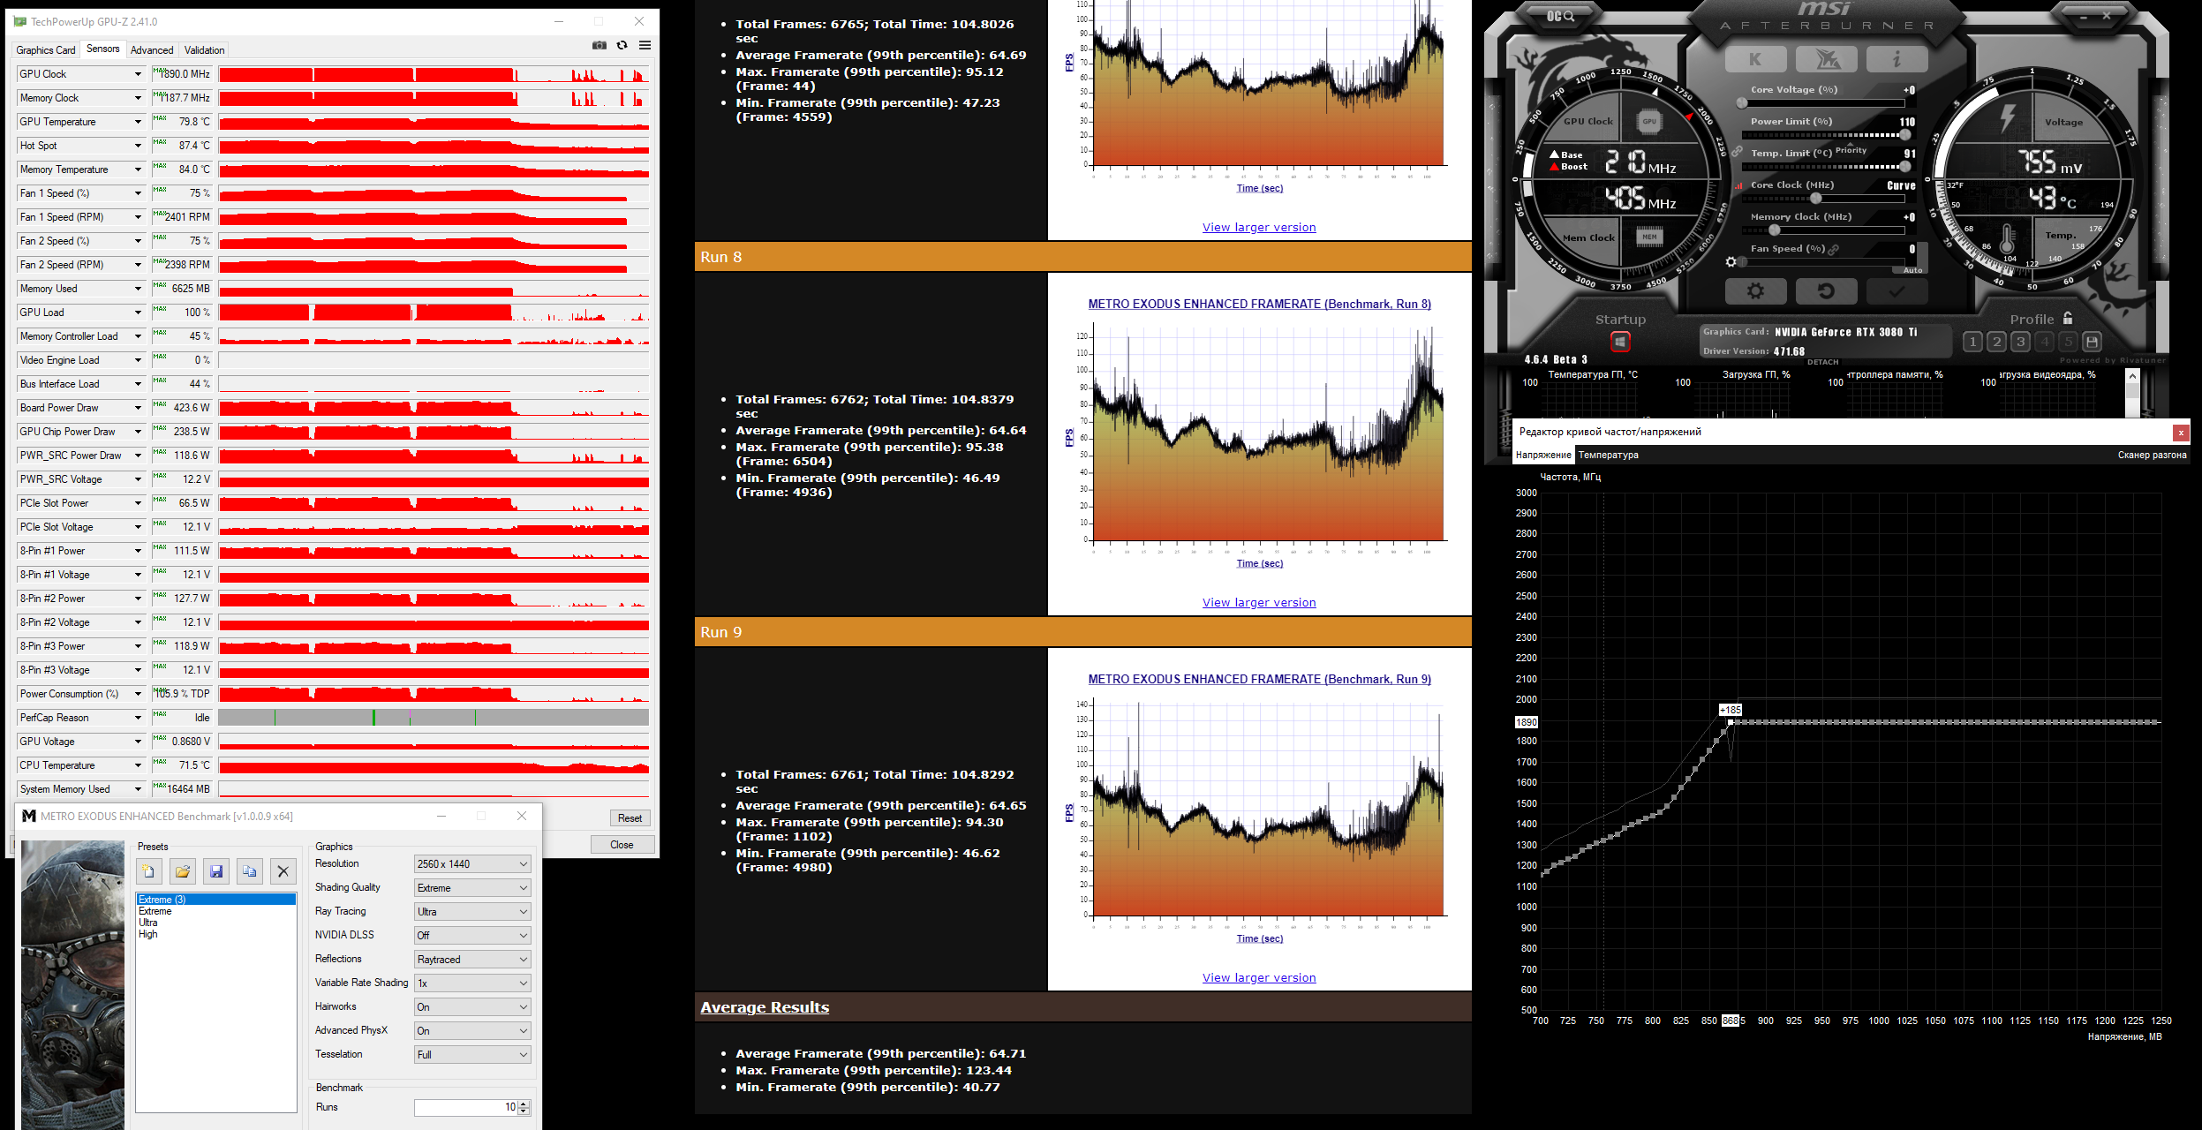
Task: Take GPU-Z screenshot with camera icon
Action: [600, 45]
